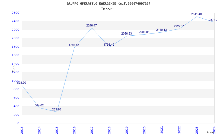This screenshot has height=135, width=217.
Task: Click the y-axis value 2400
Action: (x=15, y=21)
